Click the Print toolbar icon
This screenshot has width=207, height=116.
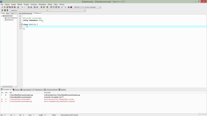click(x=18, y=7)
